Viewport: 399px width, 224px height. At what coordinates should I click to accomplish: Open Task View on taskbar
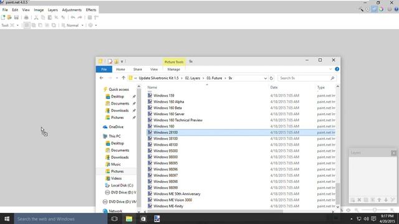click(x=115, y=218)
